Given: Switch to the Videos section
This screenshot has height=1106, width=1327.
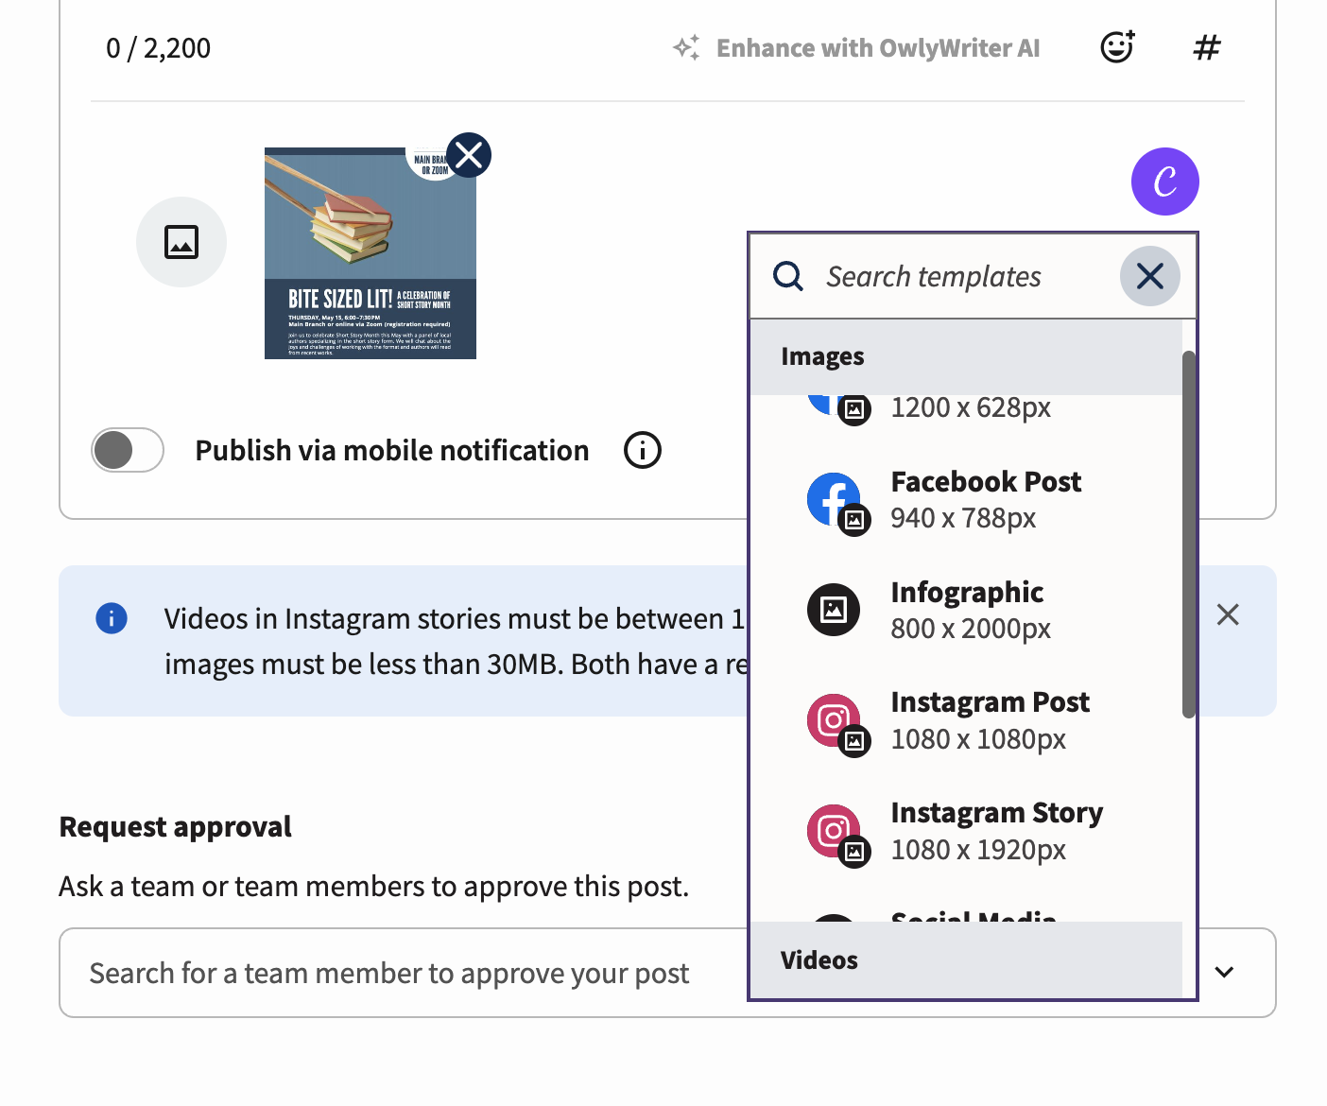Looking at the screenshot, I should click(819, 959).
